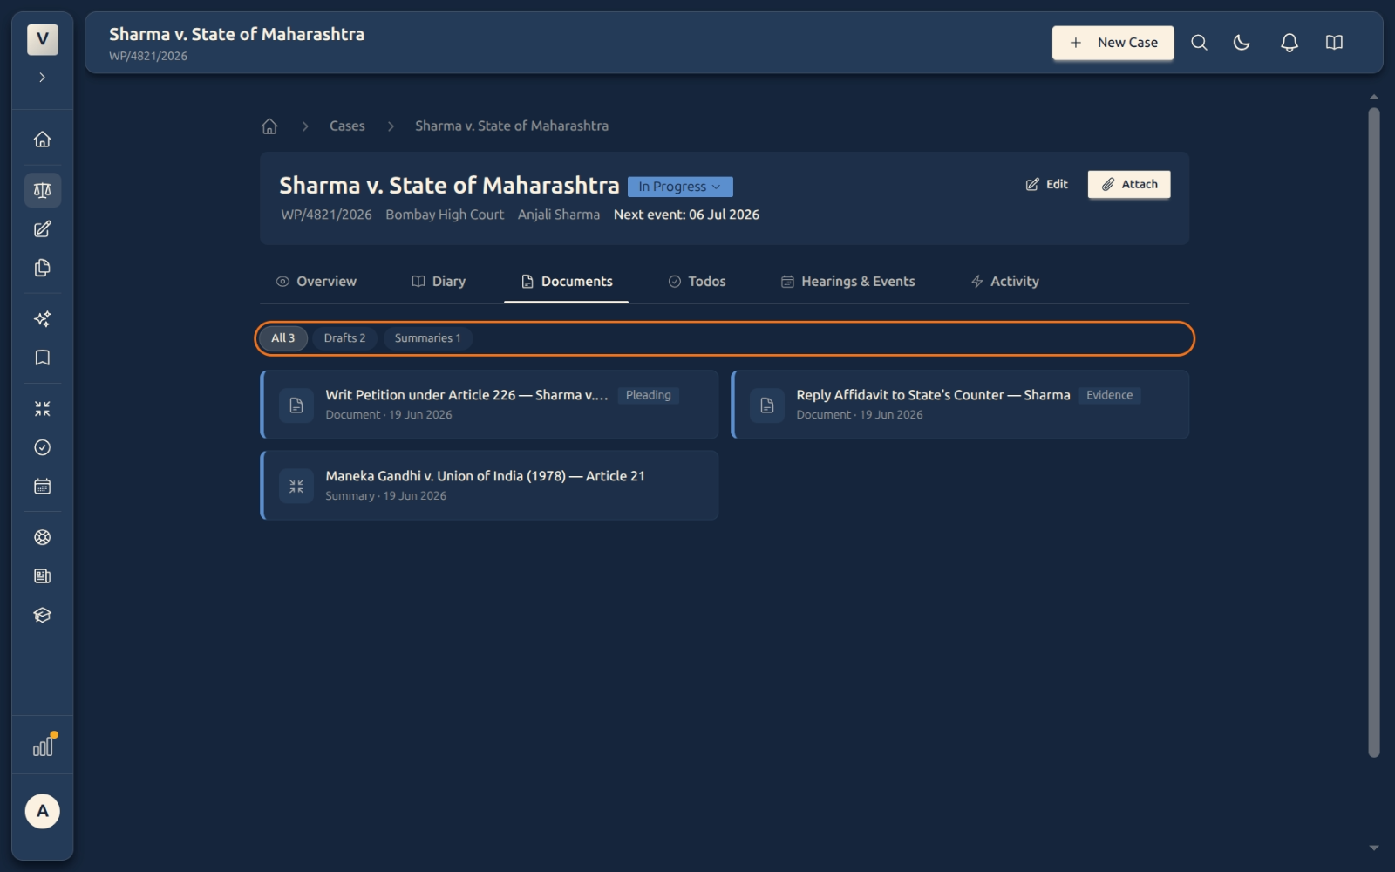Switch to the Hearings & Events tab

[847, 282]
